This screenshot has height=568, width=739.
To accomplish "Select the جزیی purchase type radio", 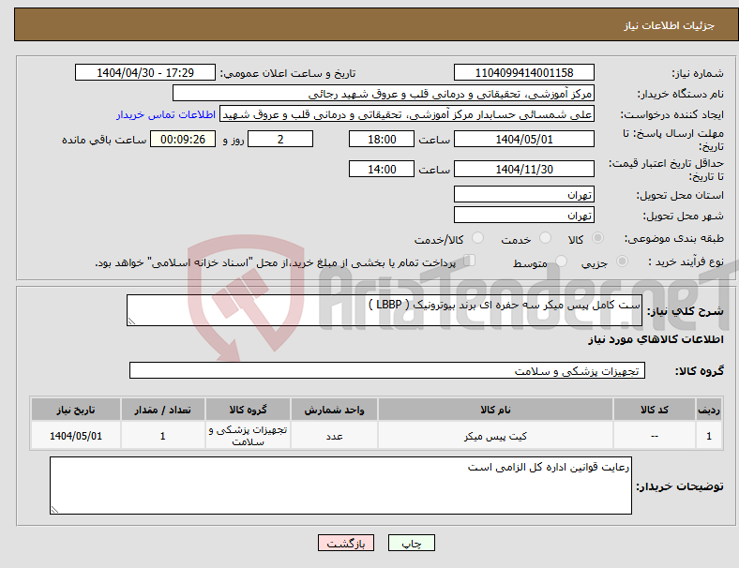I will point(622,262).
